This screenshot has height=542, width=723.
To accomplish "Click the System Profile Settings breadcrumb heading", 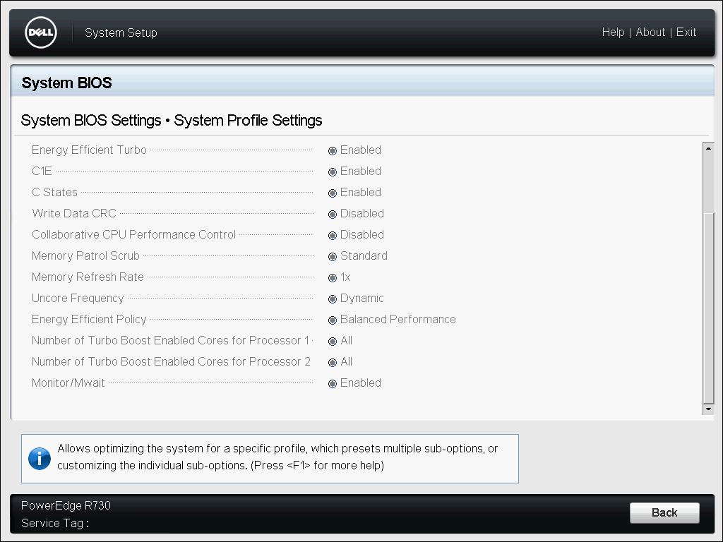I will click(x=248, y=120).
